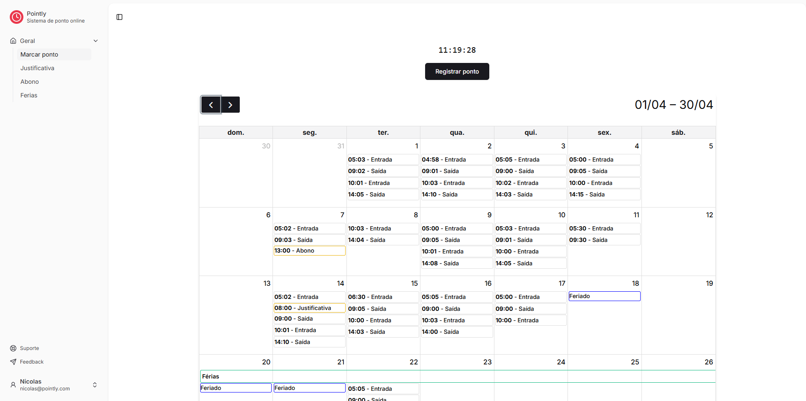Viewport: 806px width, 401px height.
Task: Click the Feriado entry on April 18
Action: (604, 296)
